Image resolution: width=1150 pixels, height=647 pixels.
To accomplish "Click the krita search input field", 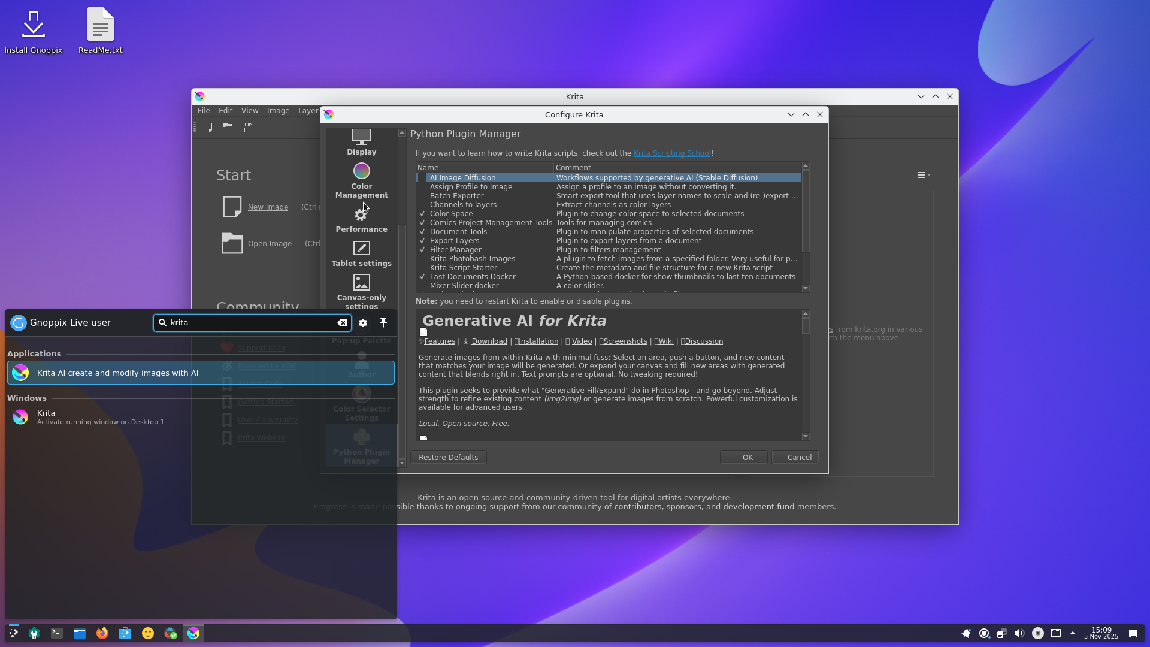I will click(252, 323).
